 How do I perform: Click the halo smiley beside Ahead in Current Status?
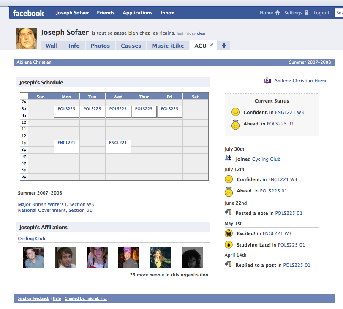pyautogui.click(x=235, y=125)
